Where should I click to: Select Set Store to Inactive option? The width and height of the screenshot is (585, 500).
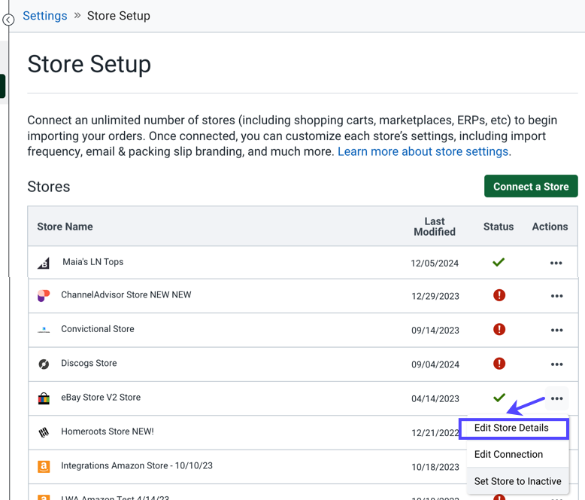pyautogui.click(x=517, y=481)
